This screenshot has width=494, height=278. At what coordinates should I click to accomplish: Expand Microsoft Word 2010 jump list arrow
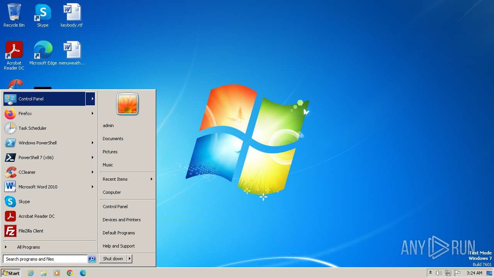pos(92,187)
